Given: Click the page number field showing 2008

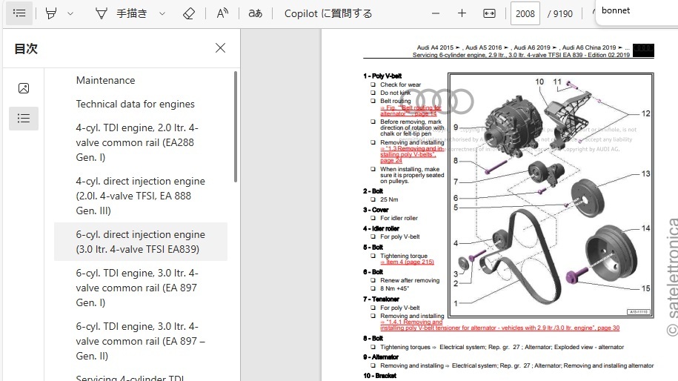Looking at the screenshot, I should click(525, 13).
